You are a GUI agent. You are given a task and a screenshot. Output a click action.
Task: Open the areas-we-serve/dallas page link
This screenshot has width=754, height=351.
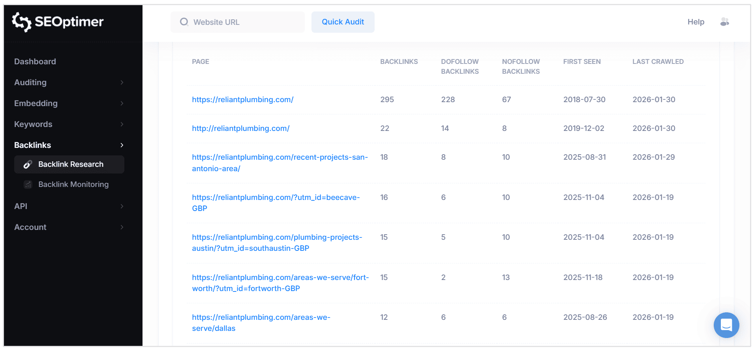tap(261, 317)
